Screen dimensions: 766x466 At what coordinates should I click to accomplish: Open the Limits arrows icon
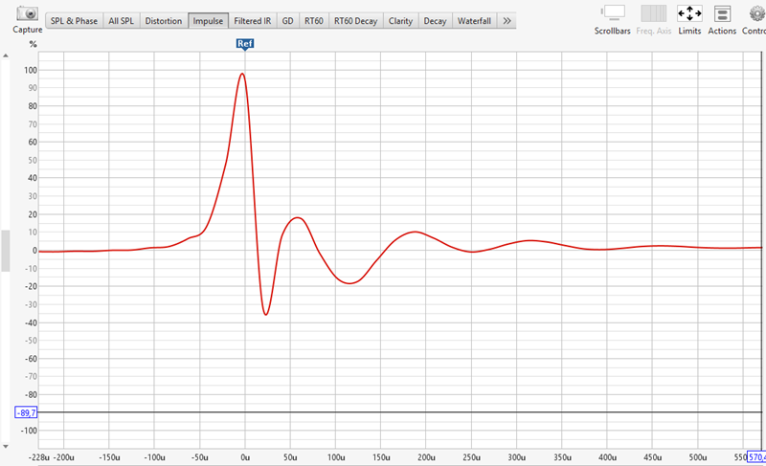[689, 13]
